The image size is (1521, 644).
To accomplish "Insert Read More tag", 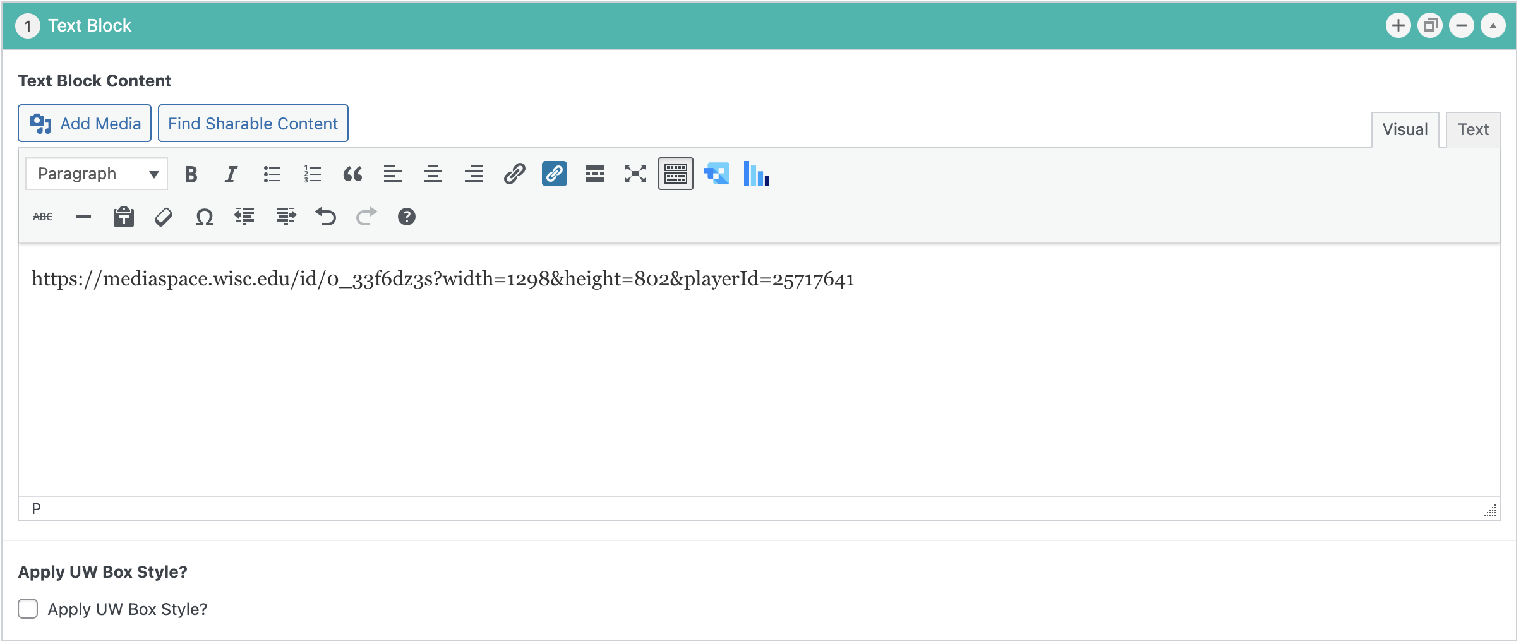I will click(595, 174).
